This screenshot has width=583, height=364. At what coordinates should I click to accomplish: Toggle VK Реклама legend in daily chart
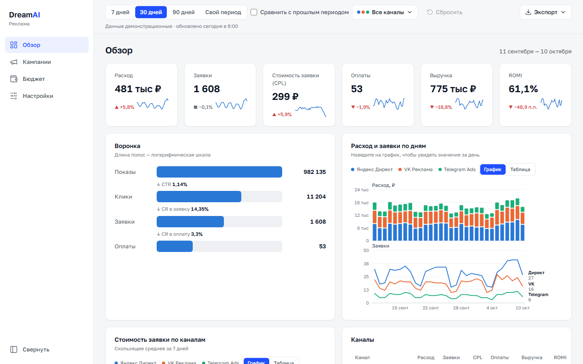415,169
